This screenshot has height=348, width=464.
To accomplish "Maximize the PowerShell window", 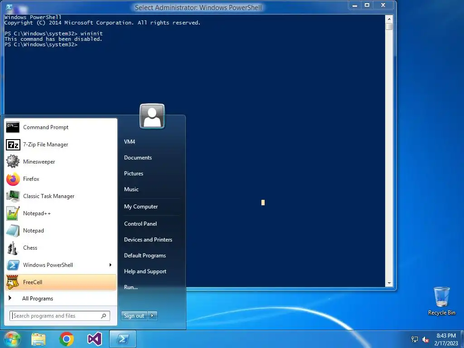I will pyautogui.click(x=367, y=5).
